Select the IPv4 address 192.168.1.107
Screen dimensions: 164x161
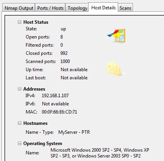point(55,96)
